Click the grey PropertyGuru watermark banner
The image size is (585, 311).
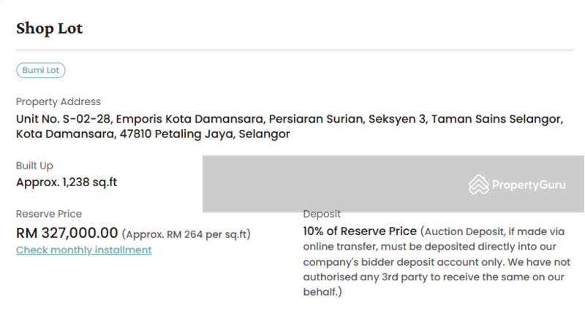point(393,184)
